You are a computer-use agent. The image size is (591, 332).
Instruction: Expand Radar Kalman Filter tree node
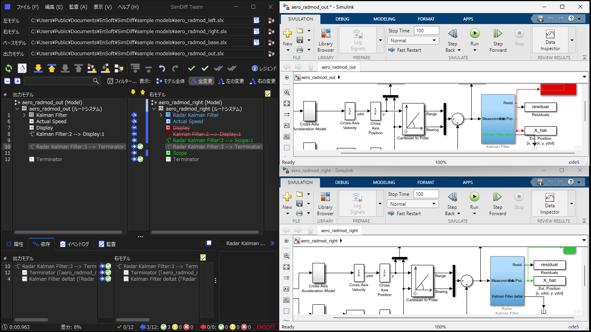click(161, 115)
